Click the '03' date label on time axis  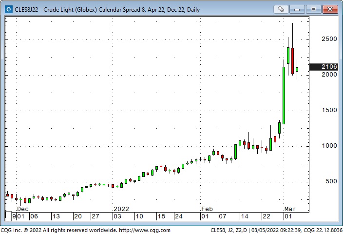117,216
